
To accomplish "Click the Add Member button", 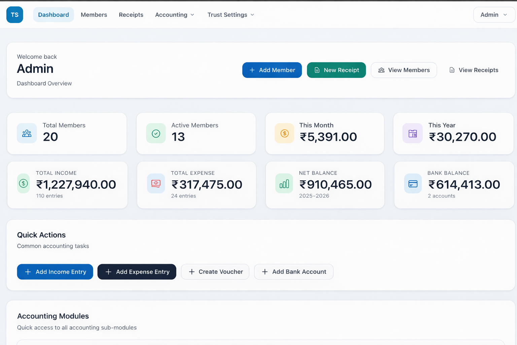I will coord(272,70).
